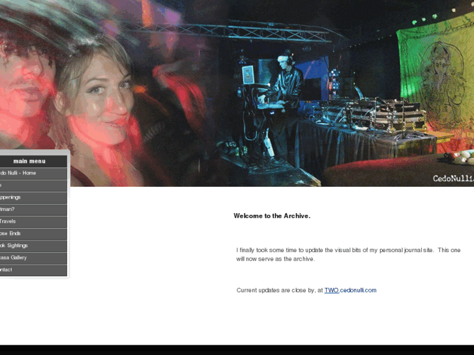Click the CedoNulli banner header image
The height and width of the screenshot is (355, 474).
pyautogui.click(x=237, y=93)
